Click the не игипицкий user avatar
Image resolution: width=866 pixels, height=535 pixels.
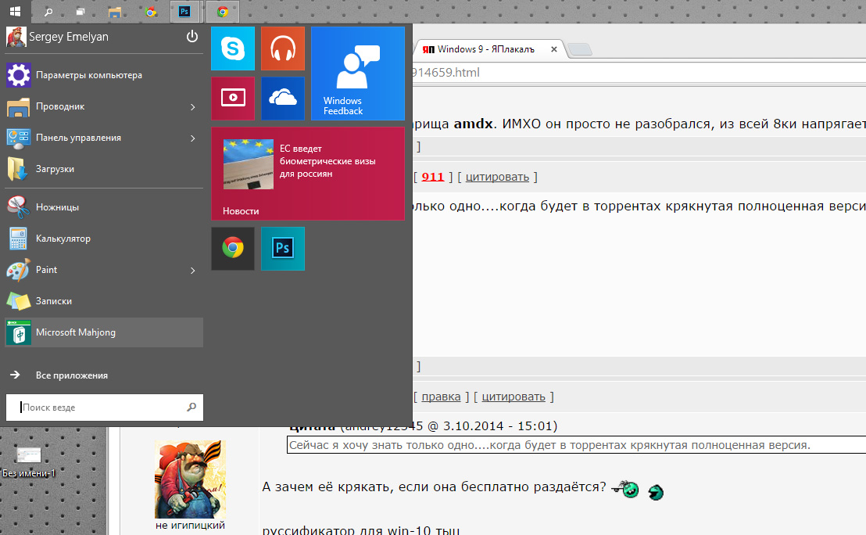coord(190,479)
